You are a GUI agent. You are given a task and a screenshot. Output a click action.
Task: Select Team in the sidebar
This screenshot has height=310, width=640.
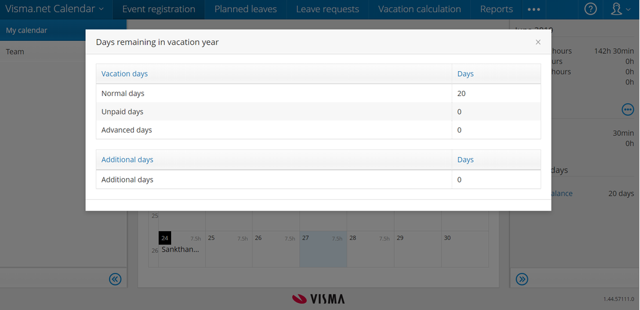(15, 51)
